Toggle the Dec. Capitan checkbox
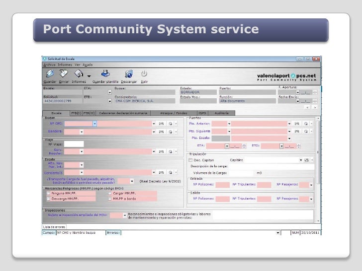Screen dimensions: 362x271 pos(190,160)
